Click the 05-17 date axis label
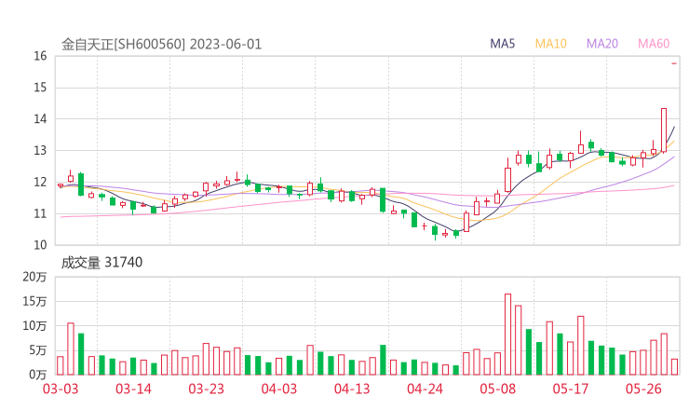The image size is (689, 410). (571, 389)
